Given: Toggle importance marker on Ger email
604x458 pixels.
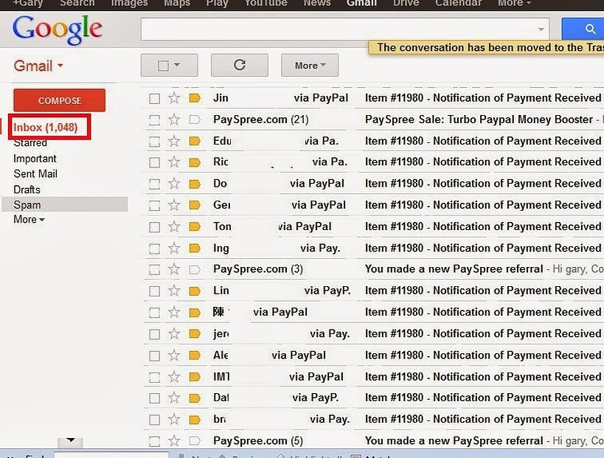Looking at the screenshot, I should pos(195,205).
